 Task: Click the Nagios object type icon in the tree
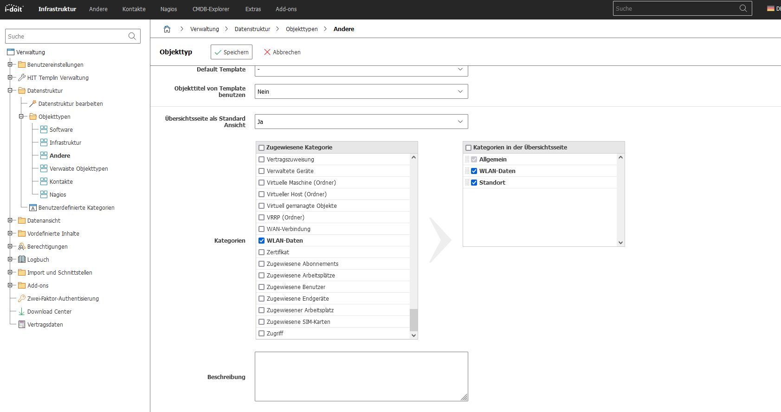click(x=44, y=194)
